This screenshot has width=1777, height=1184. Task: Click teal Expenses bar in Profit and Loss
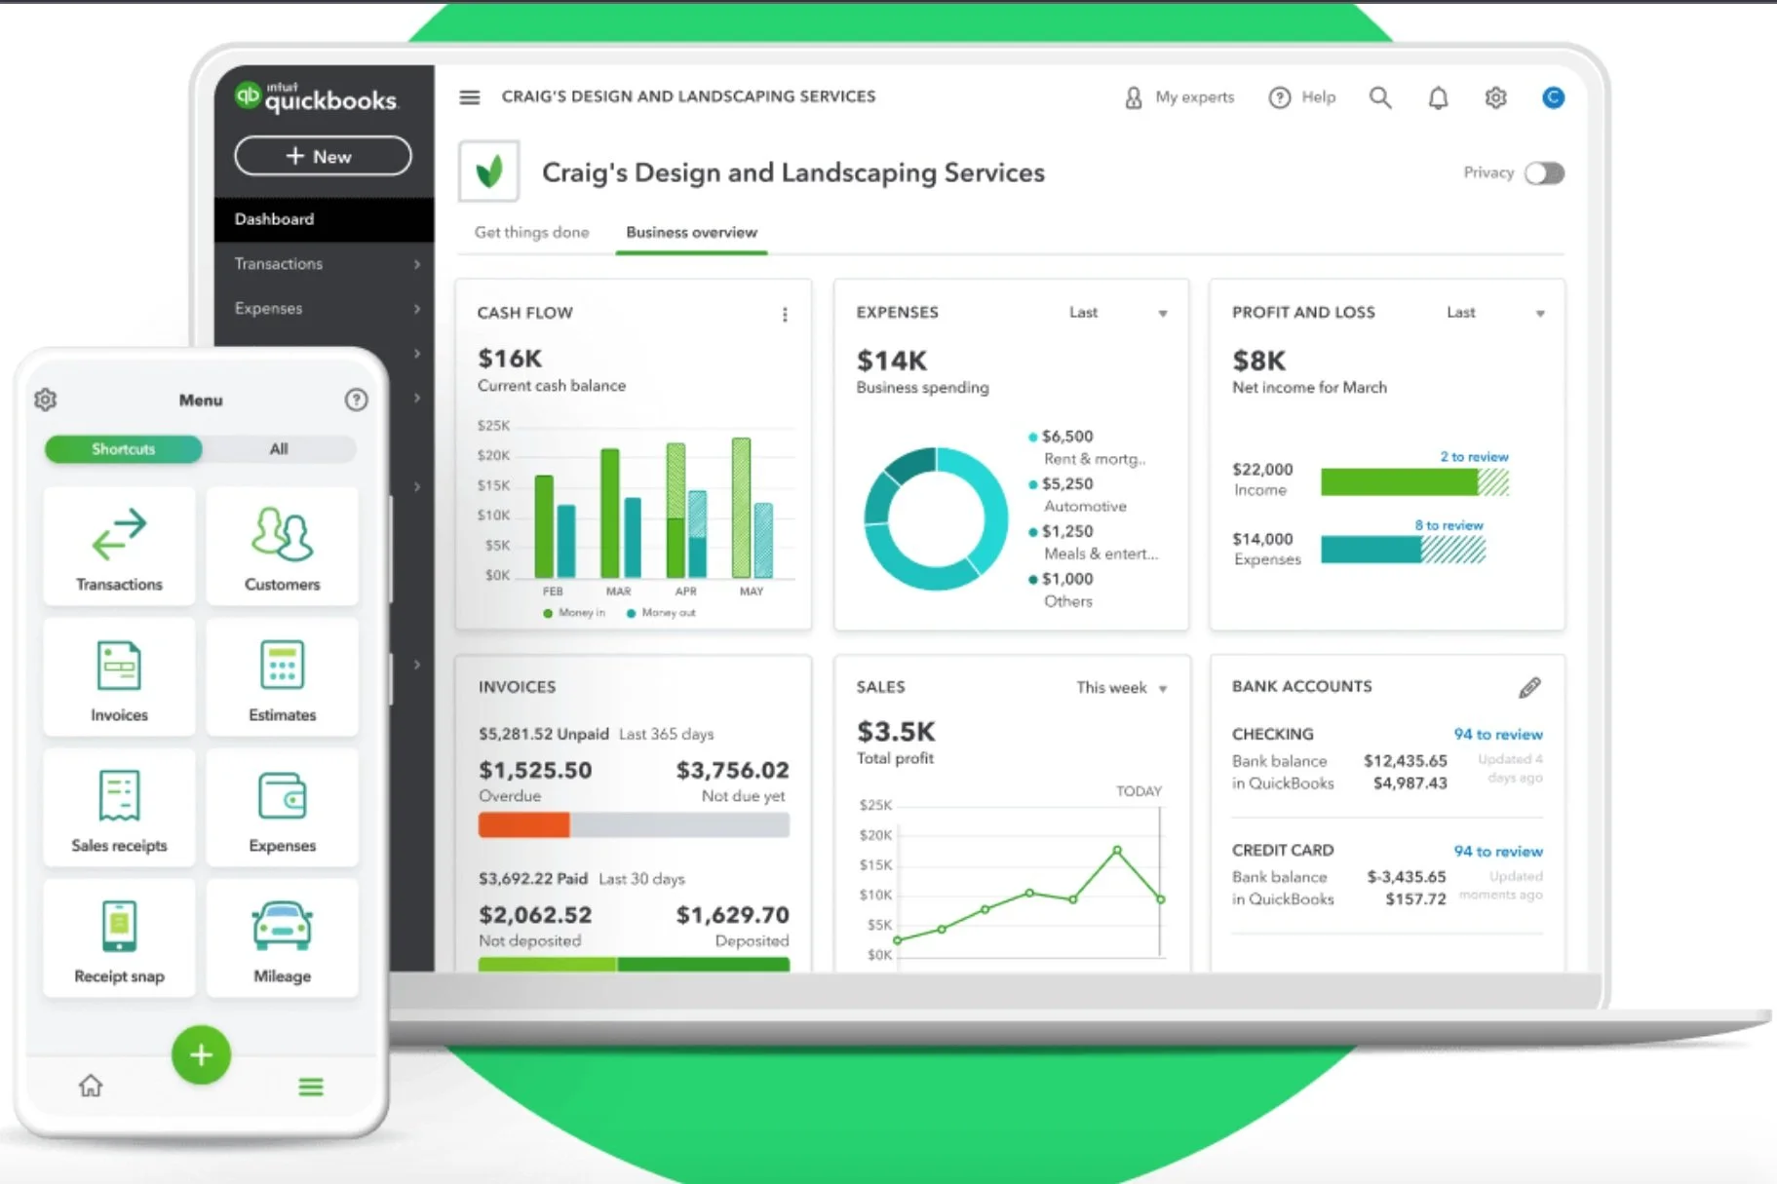(x=1371, y=550)
